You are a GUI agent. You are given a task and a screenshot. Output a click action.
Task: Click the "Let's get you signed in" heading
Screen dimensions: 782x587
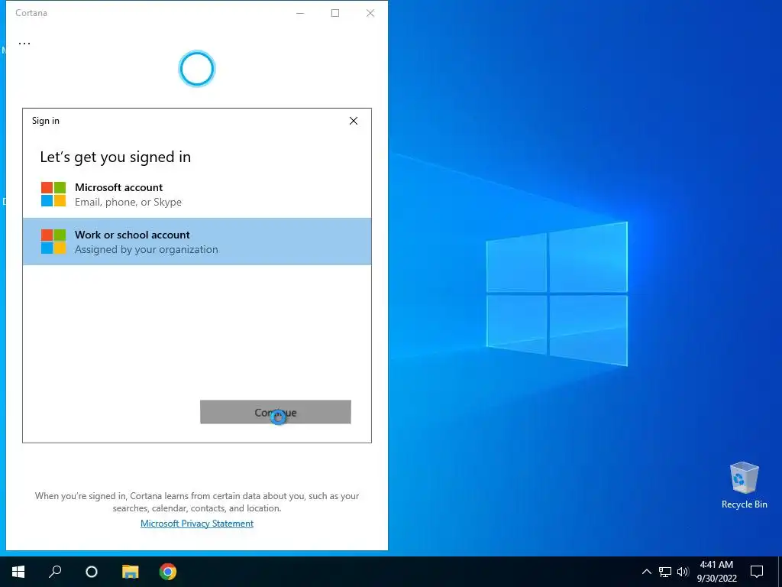(115, 157)
